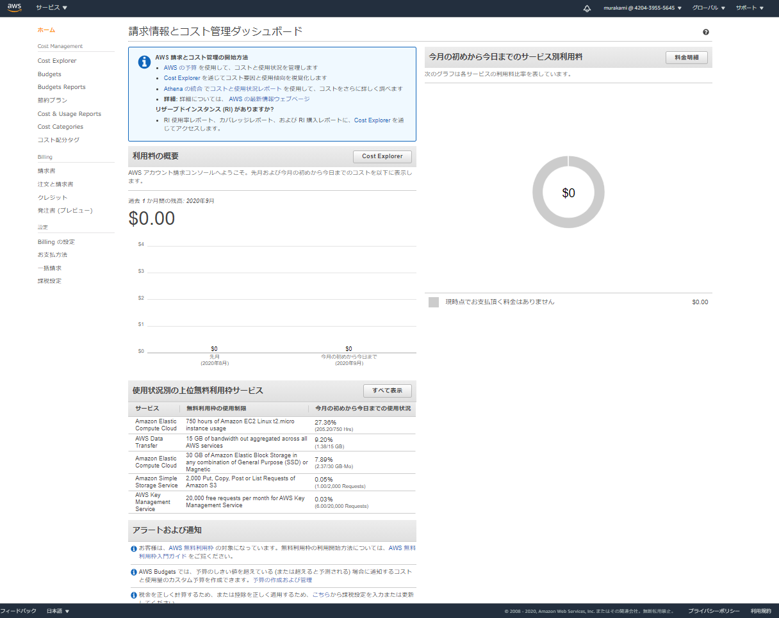
Task: Go to 請求書 in the sidebar
Action: (46, 171)
